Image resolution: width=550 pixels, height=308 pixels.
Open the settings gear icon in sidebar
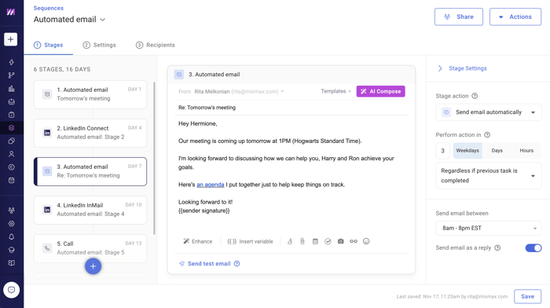point(11,223)
